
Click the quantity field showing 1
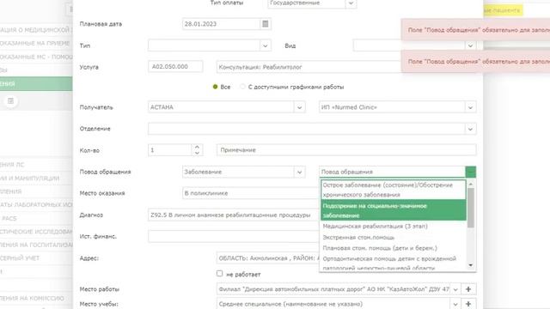click(x=170, y=150)
